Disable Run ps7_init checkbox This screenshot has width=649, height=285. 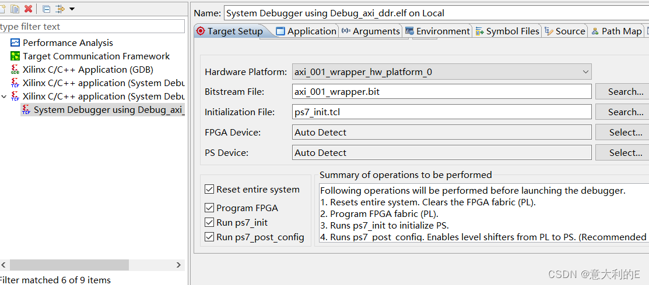tap(209, 223)
